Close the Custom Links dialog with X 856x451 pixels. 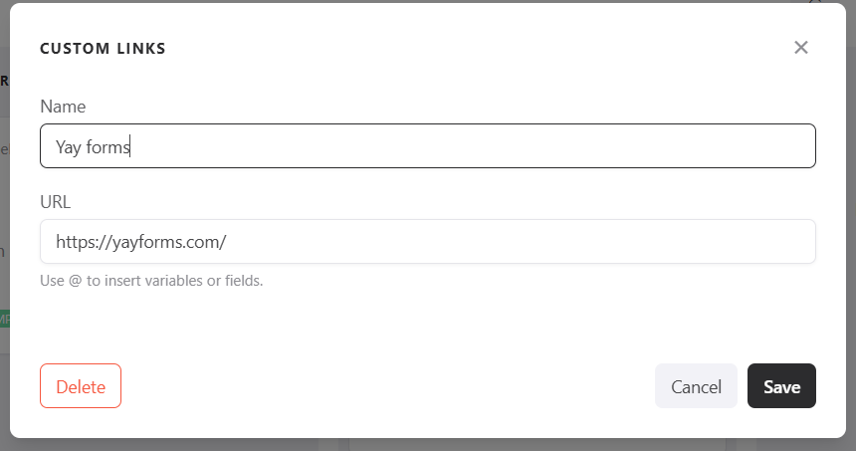(x=801, y=48)
